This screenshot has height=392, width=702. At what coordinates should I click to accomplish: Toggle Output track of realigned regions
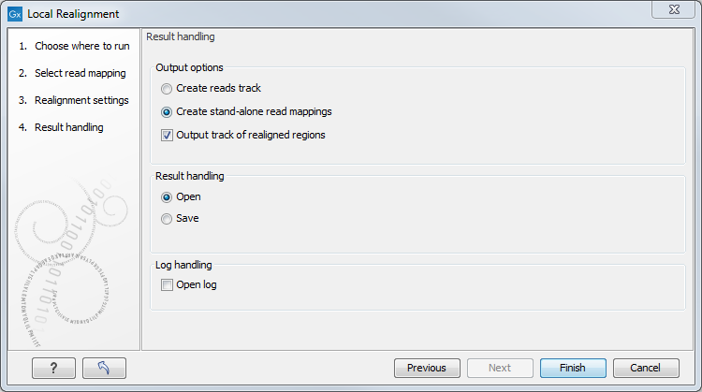pos(167,136)
